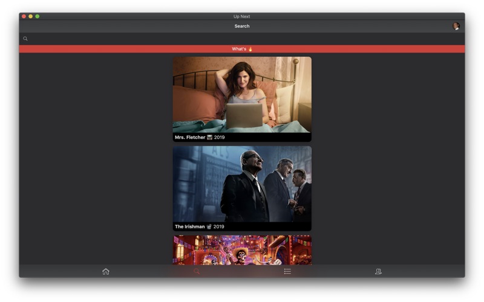The height and width of the screenshot is (302, 484).
Task: Click The Irishman title text
Action: [189, 227]
